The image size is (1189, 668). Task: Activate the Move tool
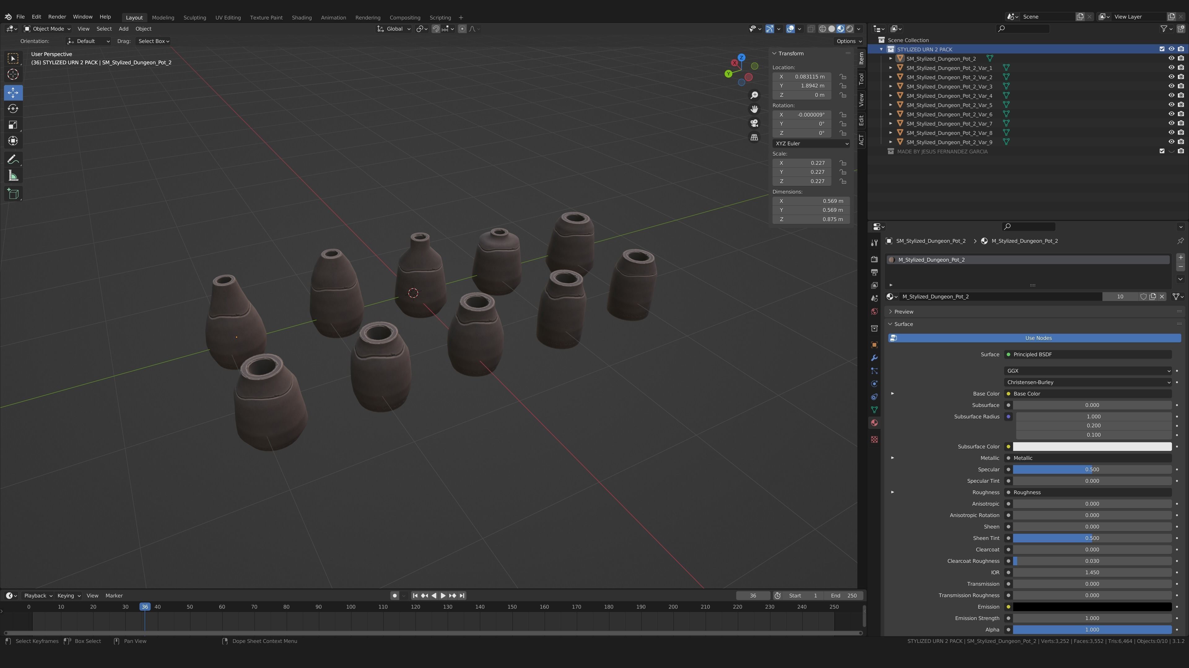tap(13, 93)
